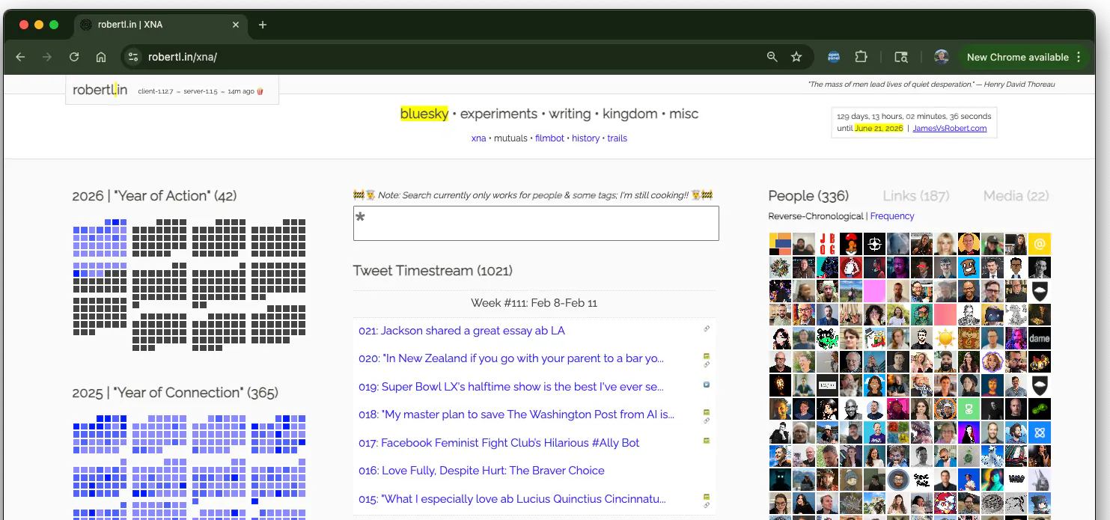
Task: Open the Chrome extensions puzzle icon
Action: pos(861,57)
